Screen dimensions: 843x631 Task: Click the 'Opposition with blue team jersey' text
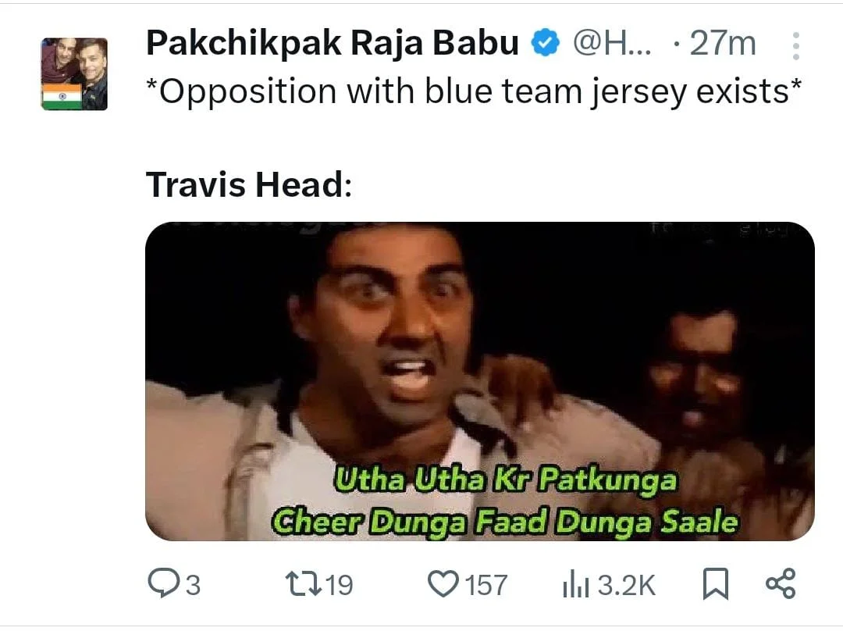click(x=474, y=91)
